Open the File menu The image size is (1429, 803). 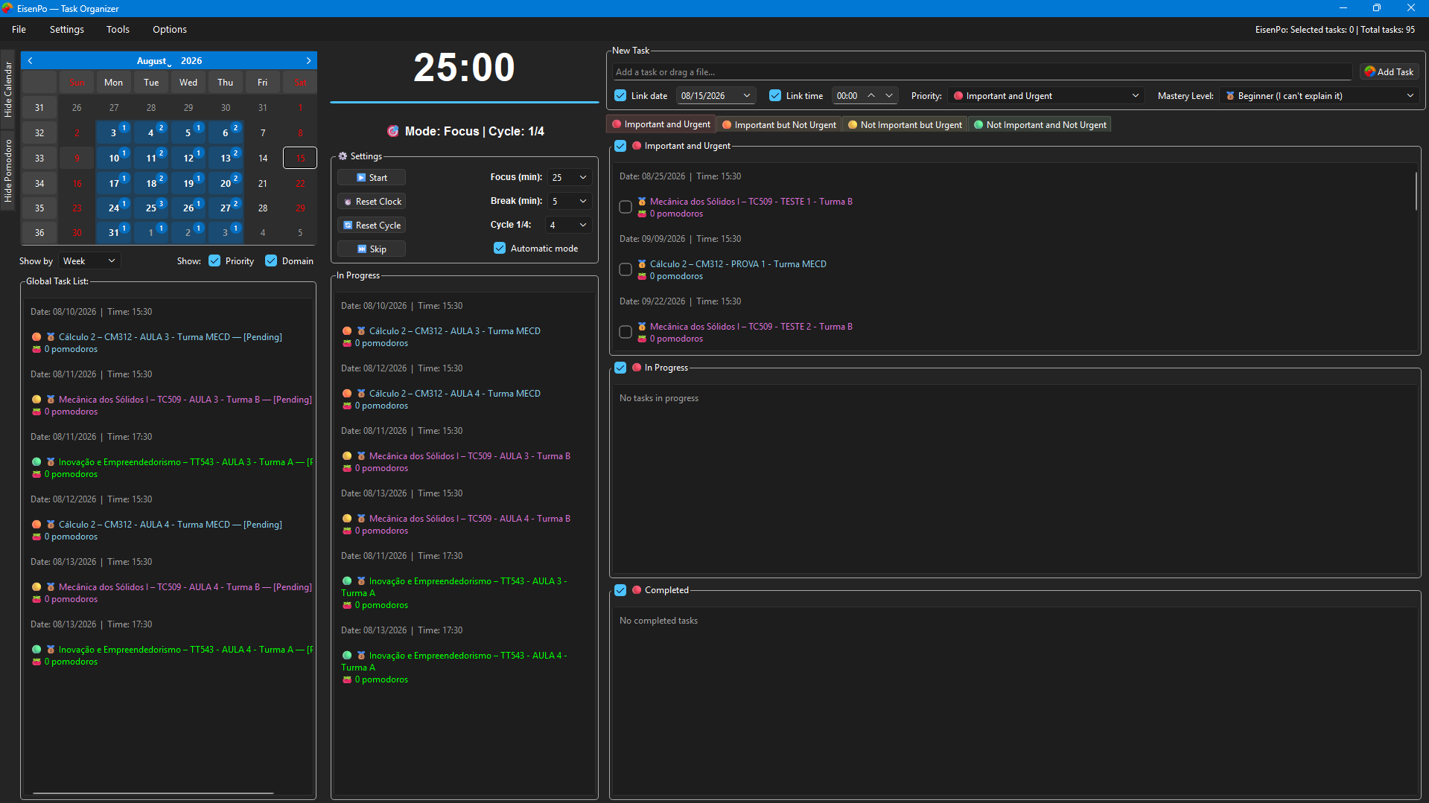pyautogui.click(x=19, y=29)
